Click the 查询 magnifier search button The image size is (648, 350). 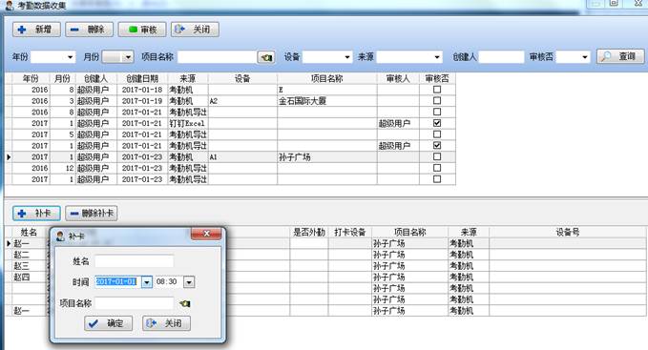pos(620,56)
